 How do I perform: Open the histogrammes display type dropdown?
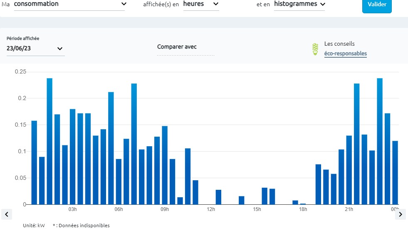pos(299,4)
